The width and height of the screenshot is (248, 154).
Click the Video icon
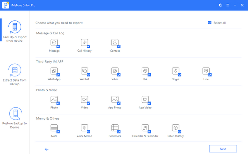point(84,99)
